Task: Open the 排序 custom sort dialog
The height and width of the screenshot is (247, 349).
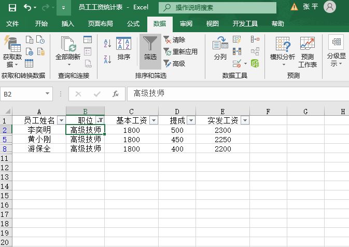Action: (x=124, y=49)
